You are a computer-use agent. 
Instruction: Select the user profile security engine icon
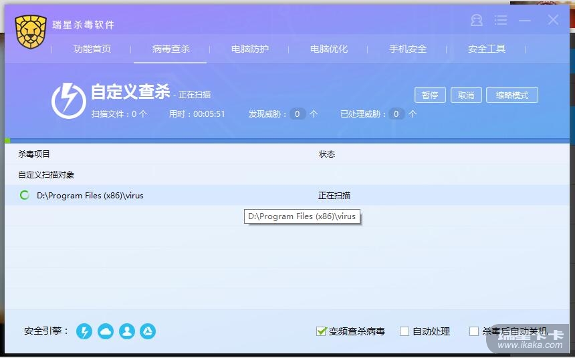pyautogui.click(x=127, y=331)
